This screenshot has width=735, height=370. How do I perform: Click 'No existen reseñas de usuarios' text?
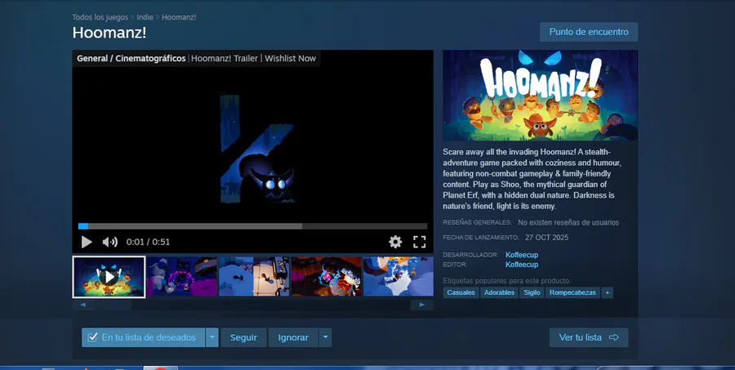[x=568, y=223]
